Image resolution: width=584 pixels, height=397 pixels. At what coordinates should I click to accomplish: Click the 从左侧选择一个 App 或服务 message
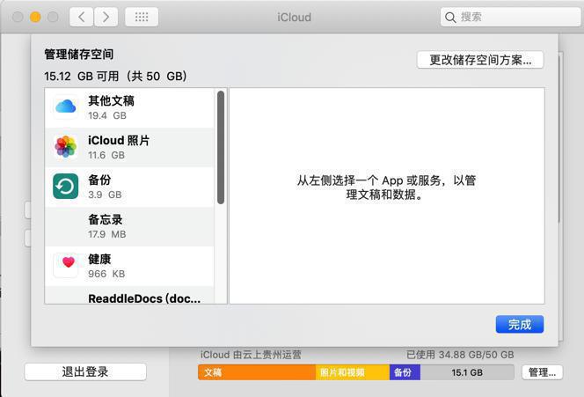pyautogui.click(x=386, y=187)
